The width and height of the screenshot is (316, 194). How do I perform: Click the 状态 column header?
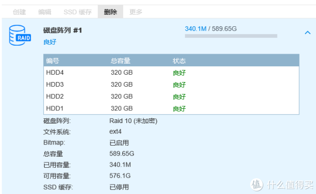[x=179, y=61]
